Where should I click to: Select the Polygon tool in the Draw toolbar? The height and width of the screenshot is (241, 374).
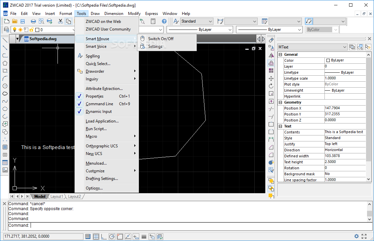pyautogui.click(x=5, y=63)
